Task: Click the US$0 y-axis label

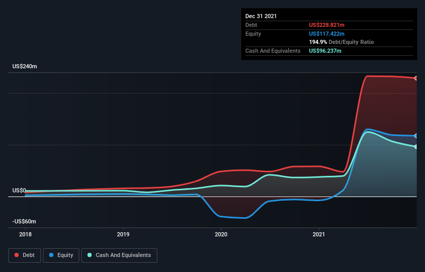Action: (19, 190)
